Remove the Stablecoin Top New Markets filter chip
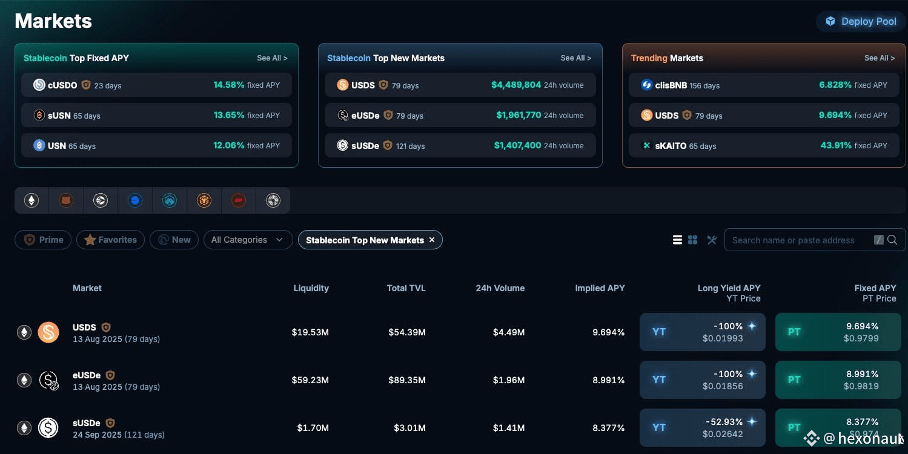Screen dimensions: 908x454 [432, 240]
